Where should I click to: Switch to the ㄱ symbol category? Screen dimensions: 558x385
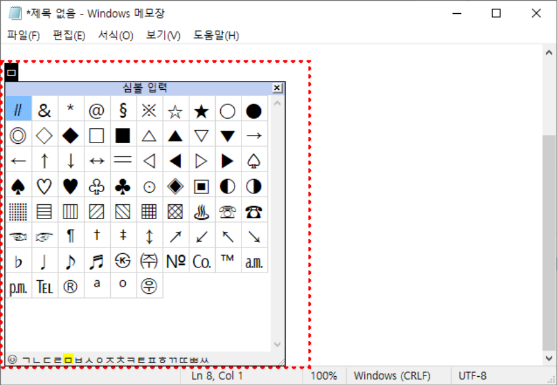point(26,360)
